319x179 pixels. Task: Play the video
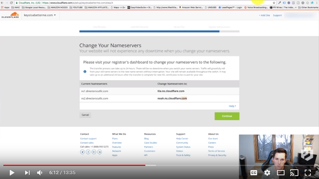(x=12, y=173)
